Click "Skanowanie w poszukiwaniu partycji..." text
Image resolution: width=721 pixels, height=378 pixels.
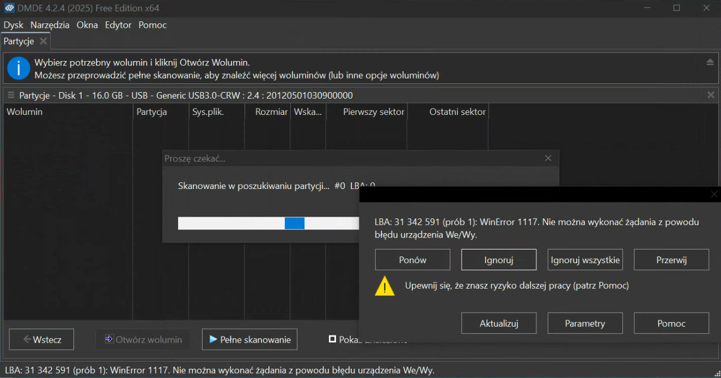click(x=254, y=186)
